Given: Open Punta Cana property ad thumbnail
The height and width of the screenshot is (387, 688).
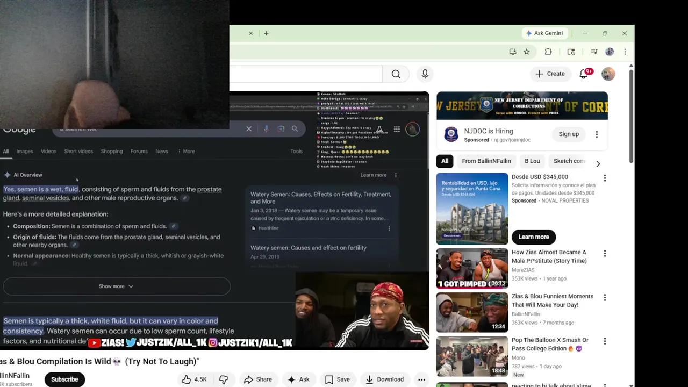Looking at the screenshot, I should 472,209.
